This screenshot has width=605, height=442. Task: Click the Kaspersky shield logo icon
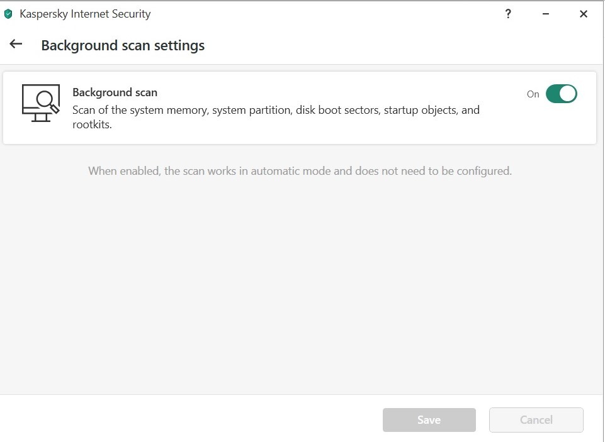[8, 14]
